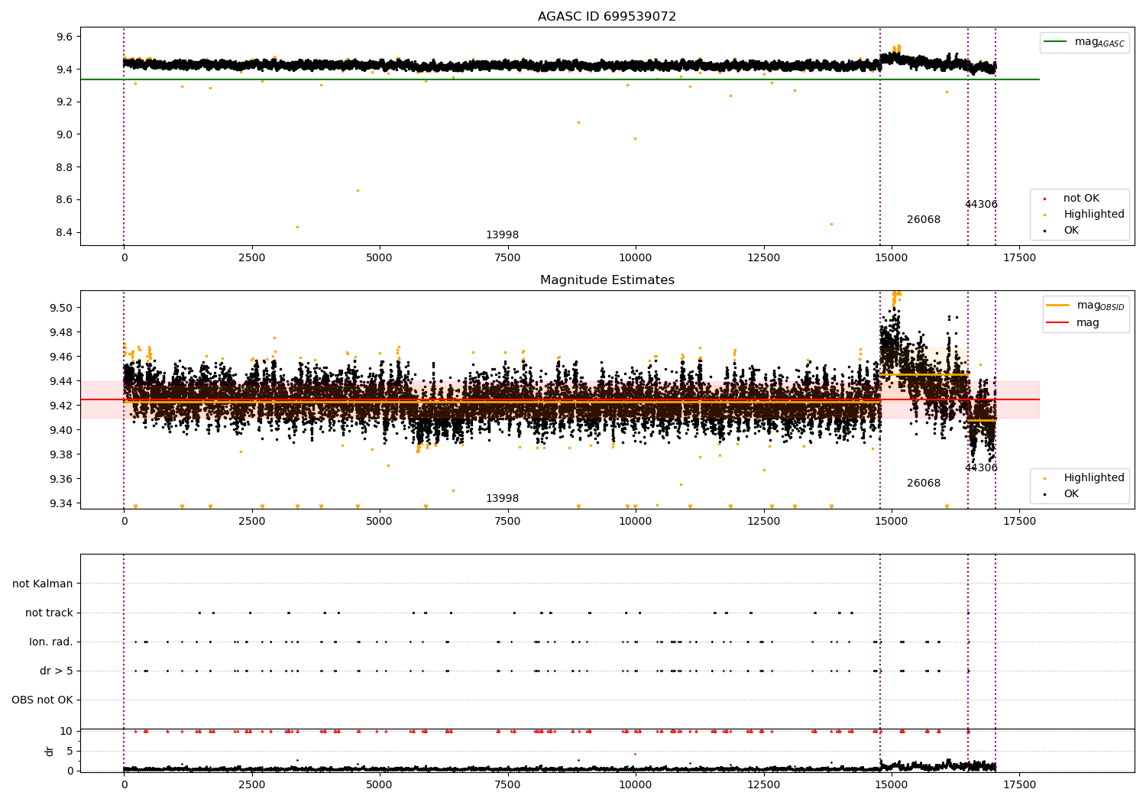Click dr axis tick '10' on bottom plot
Viewport: 1146px width, 802px height.
coord(66,732)
